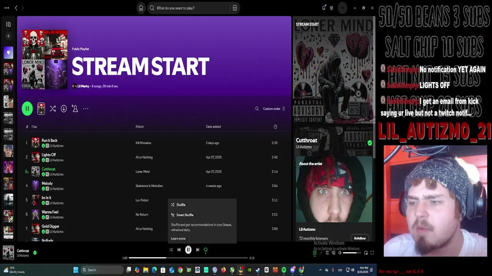Invite collaborators with the add-person icon

pos(75,109)
